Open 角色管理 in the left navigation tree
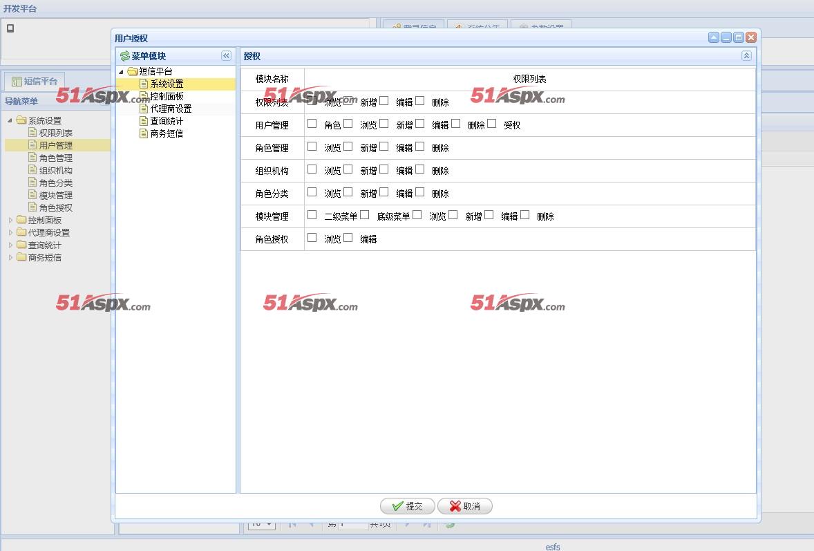Image resolution: width=814 pixels, height=551 pixels. [55, 158]
